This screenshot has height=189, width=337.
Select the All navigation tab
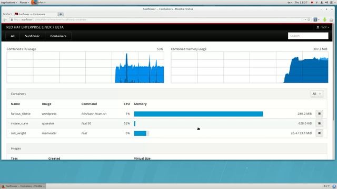pos(13,36)
